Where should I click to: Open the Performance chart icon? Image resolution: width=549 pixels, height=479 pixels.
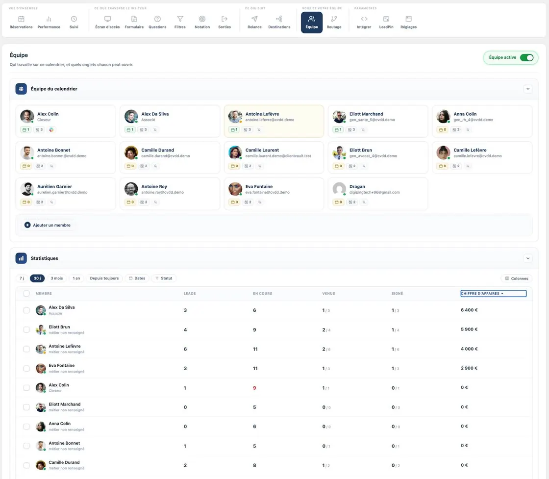point(49,19)
